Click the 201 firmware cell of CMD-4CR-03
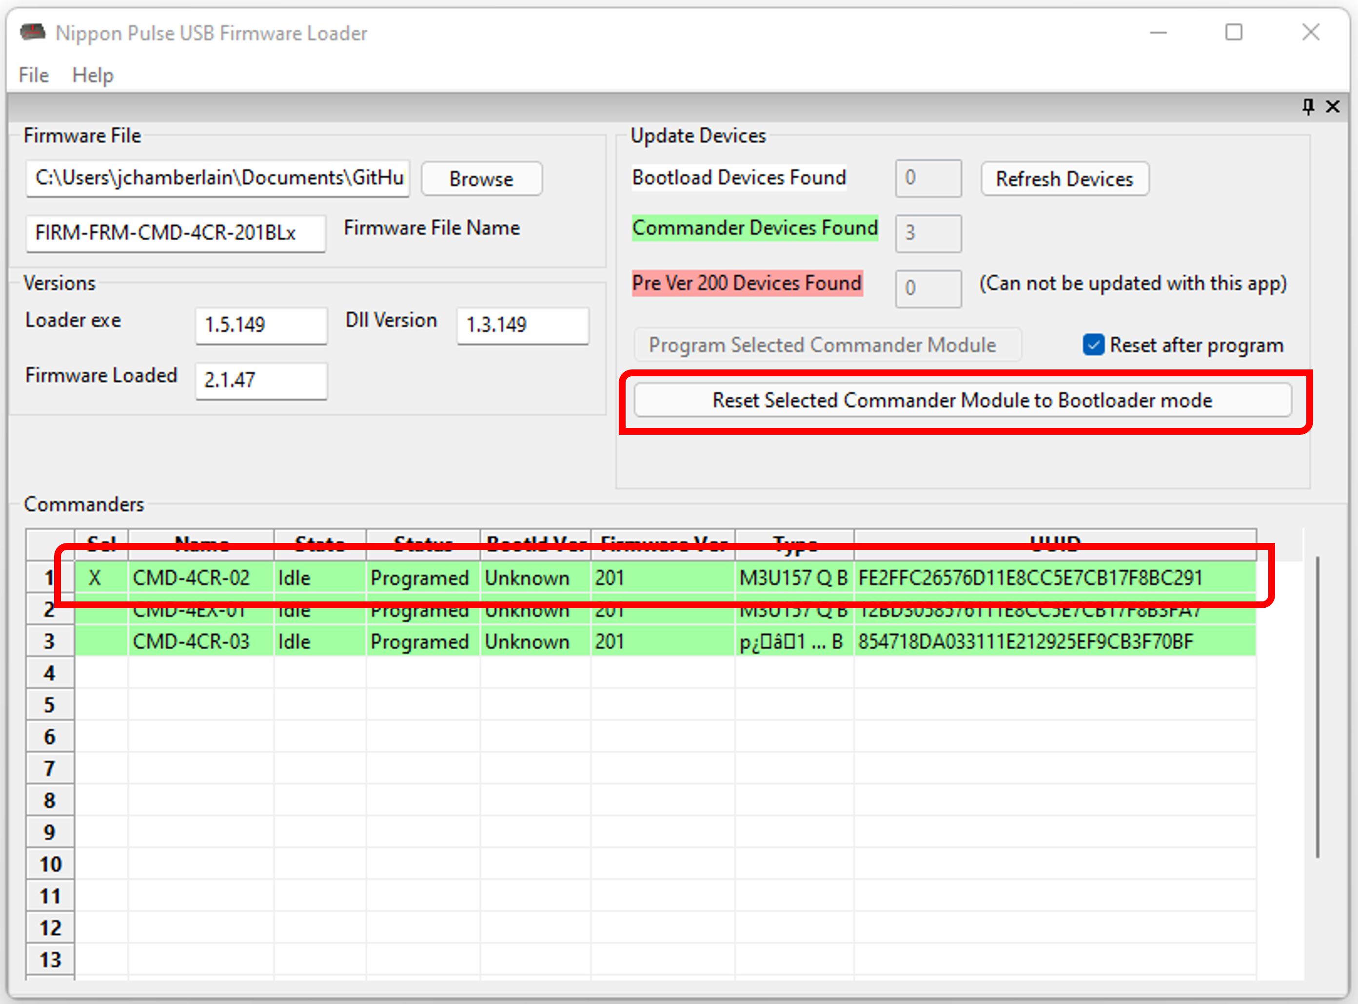This screenshot has width=1358, height=1004. pos(663,641)
